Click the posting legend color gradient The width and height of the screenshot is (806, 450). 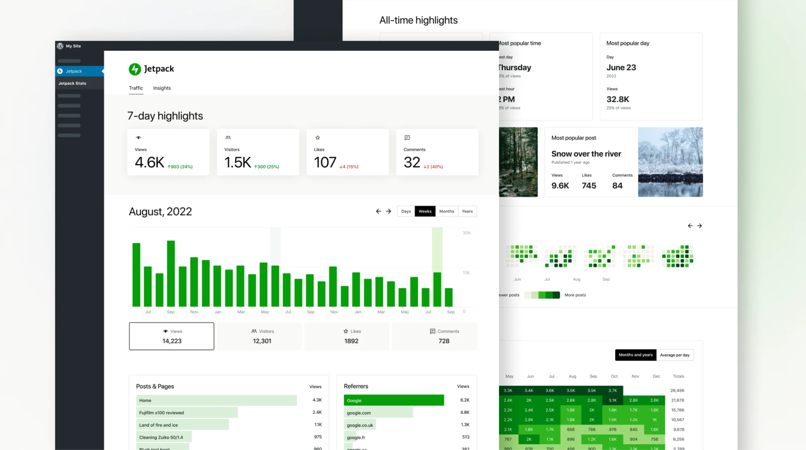(542, 295)
